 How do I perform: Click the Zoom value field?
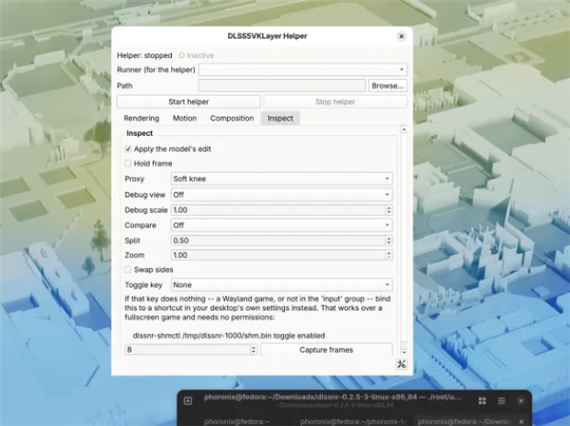(x=278, y=255)
